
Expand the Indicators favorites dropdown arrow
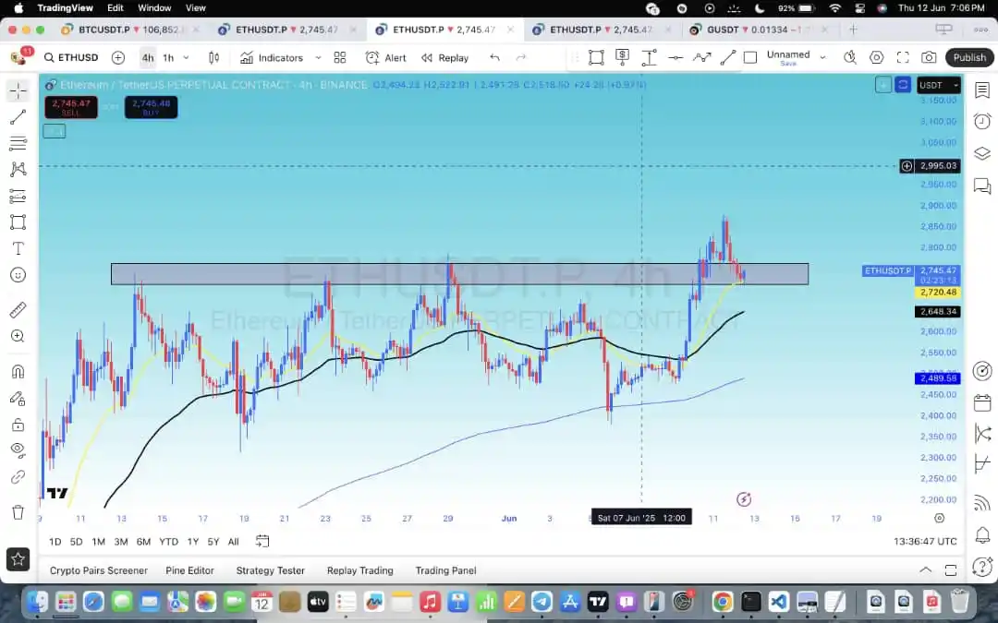(x=339, y=57)
